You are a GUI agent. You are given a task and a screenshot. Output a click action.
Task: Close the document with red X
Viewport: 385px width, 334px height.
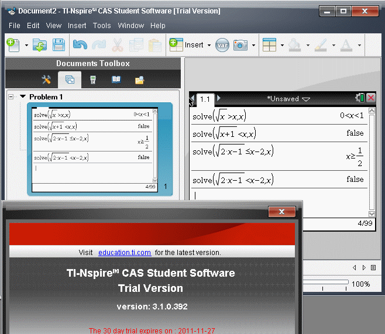pos(371,98)
